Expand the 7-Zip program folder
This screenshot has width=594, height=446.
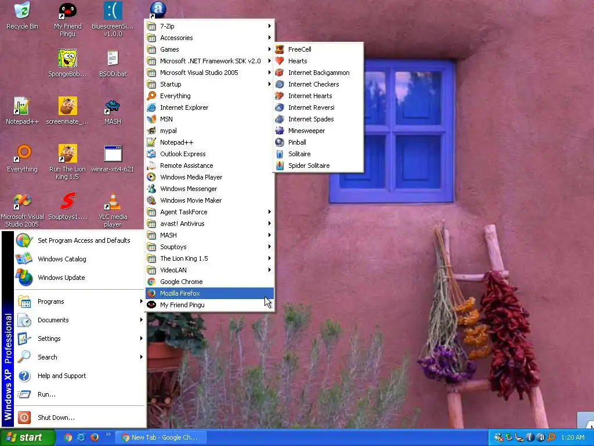[209, 26]
